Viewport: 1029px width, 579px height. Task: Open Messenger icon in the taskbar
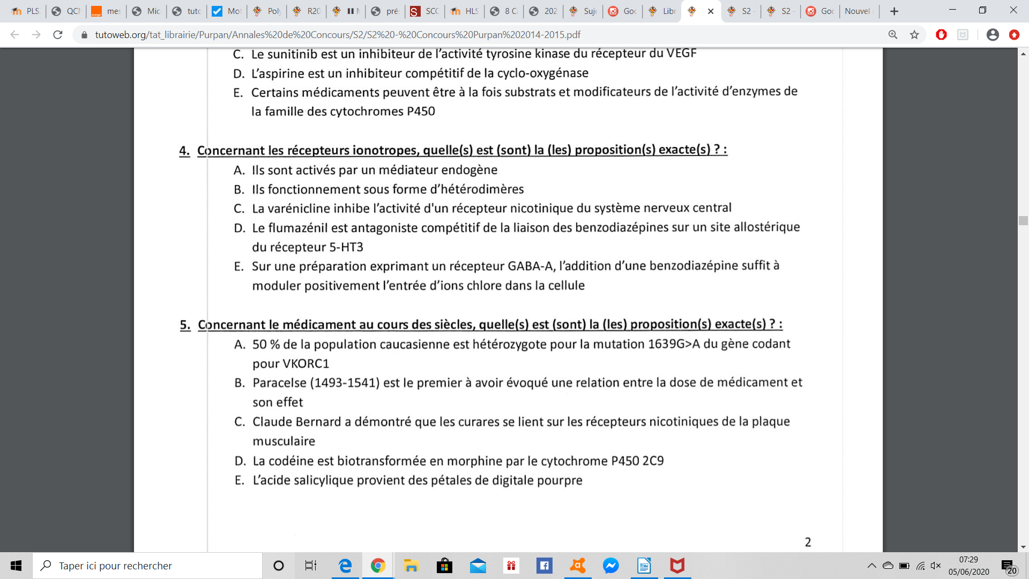click(610, 566)
